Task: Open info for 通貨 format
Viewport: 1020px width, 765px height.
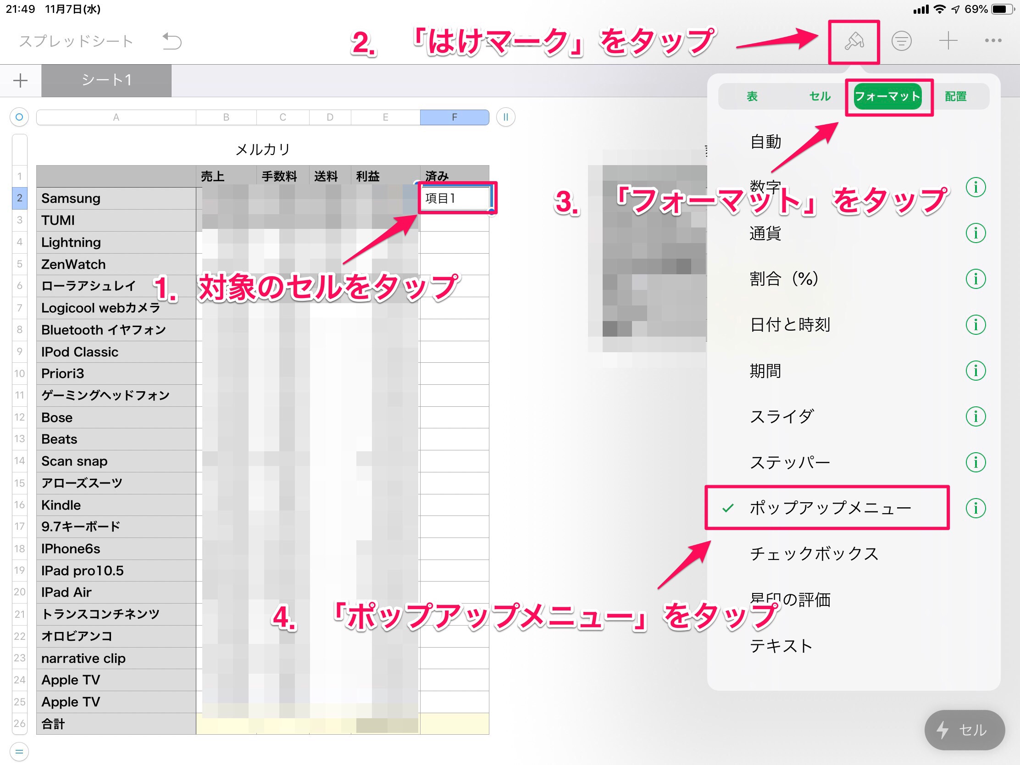Action: point(975,233)
